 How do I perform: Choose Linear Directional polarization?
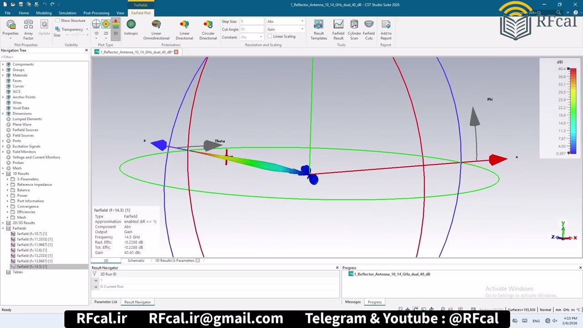pyautogui.click(x=184, y=30)
